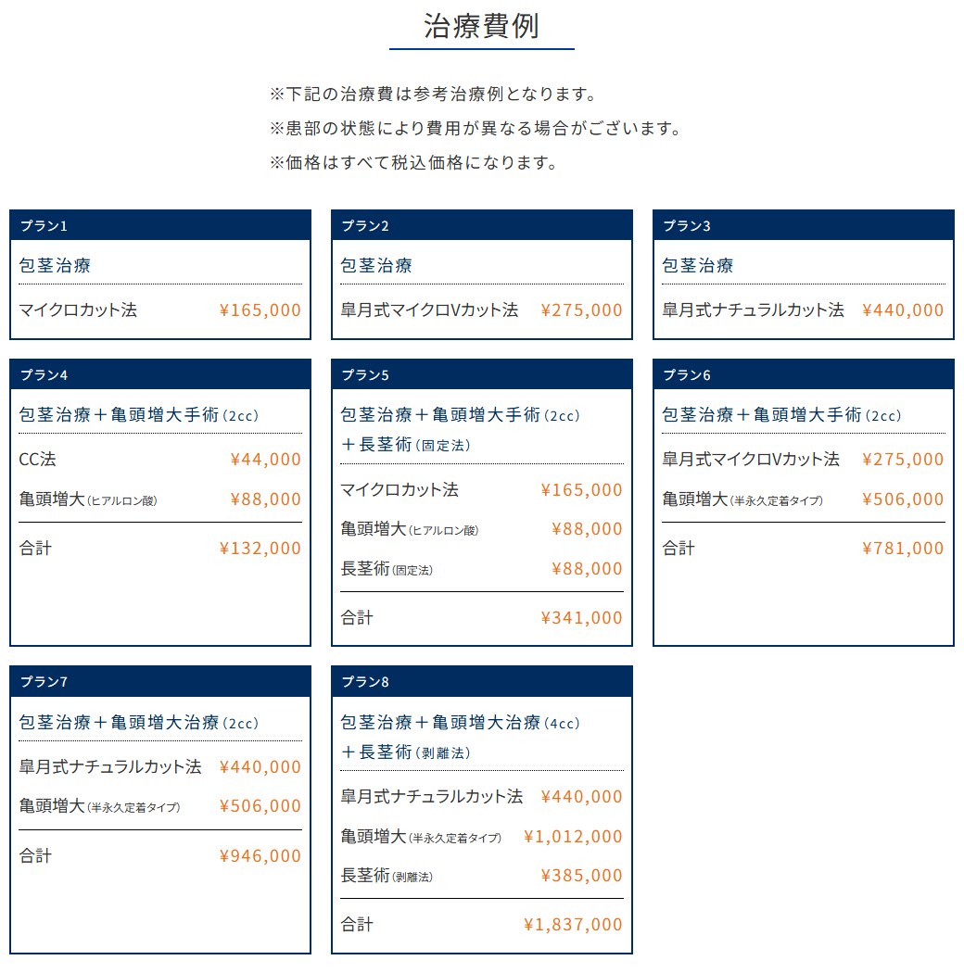Click プラン8 title line 包茎治療＋亀頭増大治療(4cc)
Screen dimensions: 964x973
pos(461,722)
